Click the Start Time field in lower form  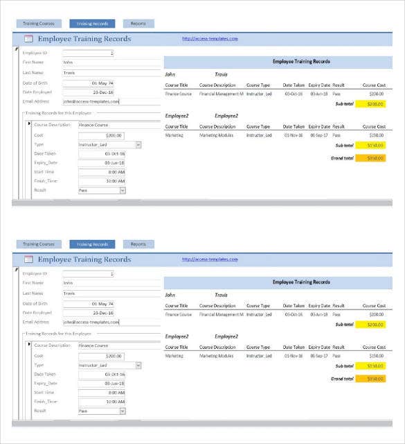pyautogui.click(x=102, y=393)
